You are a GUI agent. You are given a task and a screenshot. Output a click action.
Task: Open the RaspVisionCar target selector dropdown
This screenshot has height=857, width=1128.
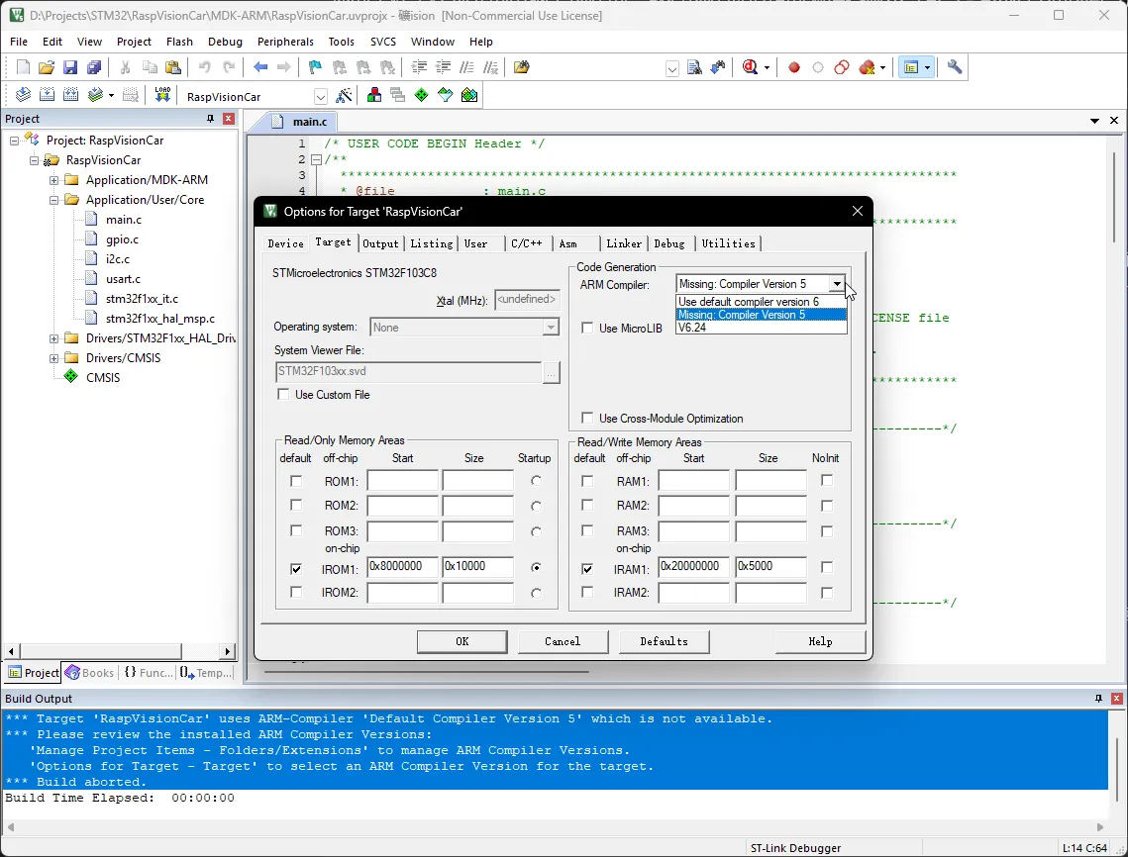pos(320,97)
